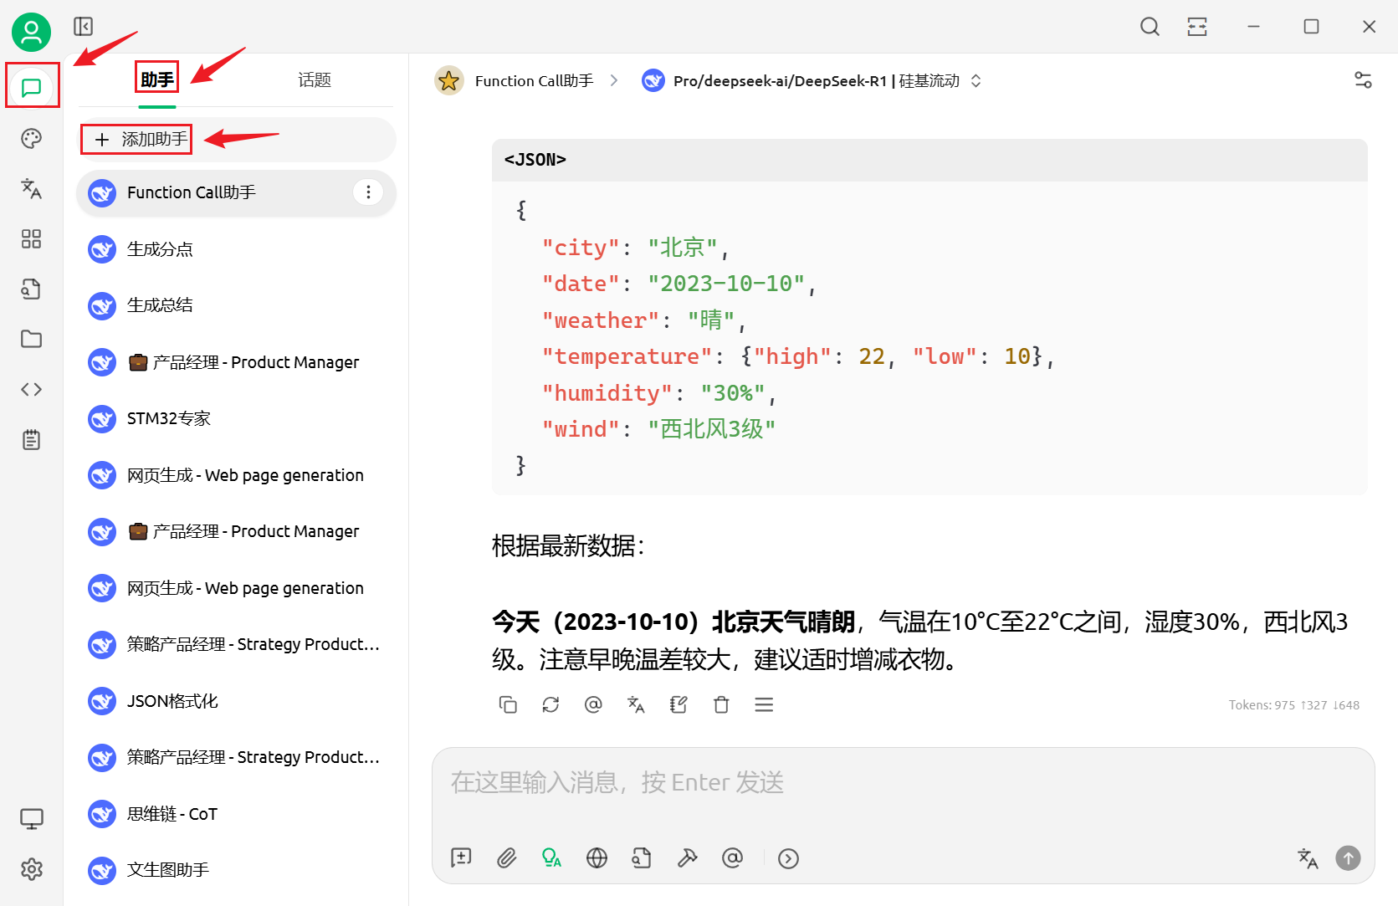
Task: Switch to the 助手 tab
Action: [157, 79]
